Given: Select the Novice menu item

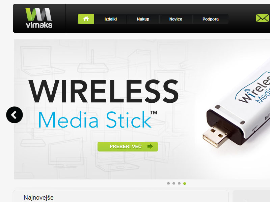Looking at the screenshot, I should click(x=175, y=19).
